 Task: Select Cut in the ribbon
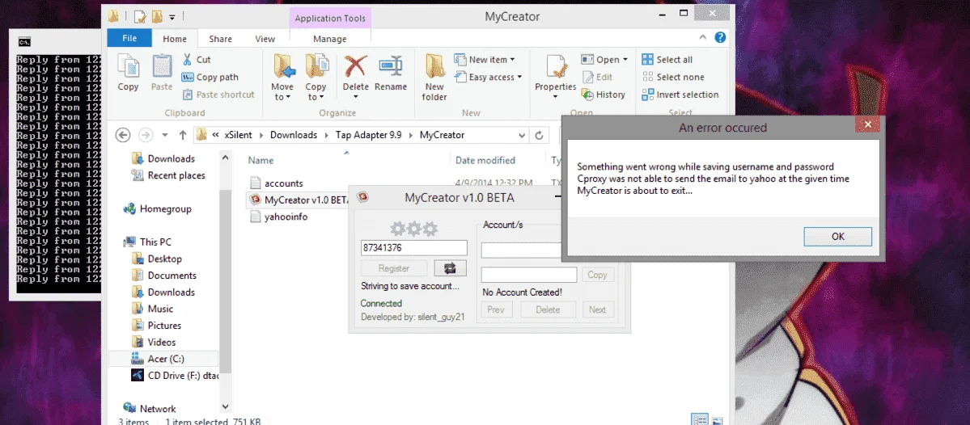[197, 60]
